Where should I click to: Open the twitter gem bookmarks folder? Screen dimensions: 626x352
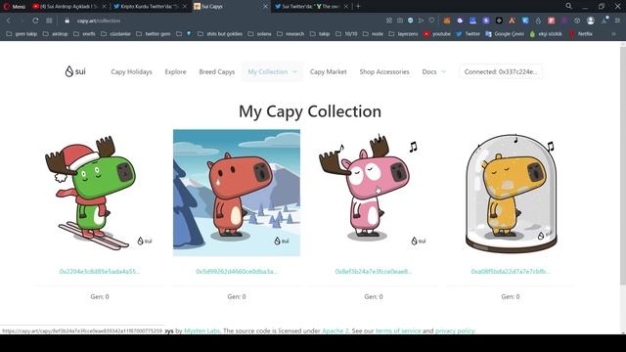tap(154, 34)
